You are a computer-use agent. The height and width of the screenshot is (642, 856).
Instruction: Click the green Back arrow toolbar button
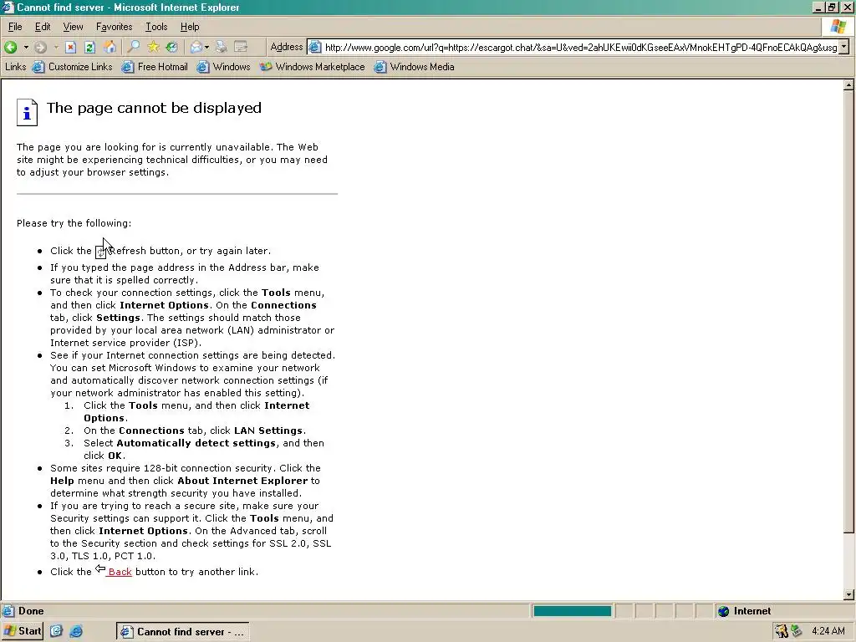[10, 47]
